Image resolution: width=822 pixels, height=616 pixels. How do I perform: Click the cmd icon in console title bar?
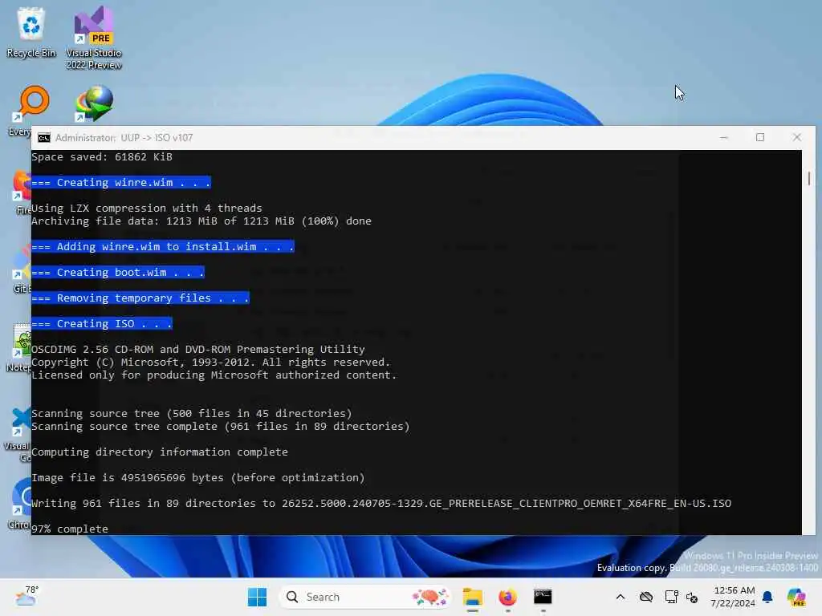click(x=44, y=138)
